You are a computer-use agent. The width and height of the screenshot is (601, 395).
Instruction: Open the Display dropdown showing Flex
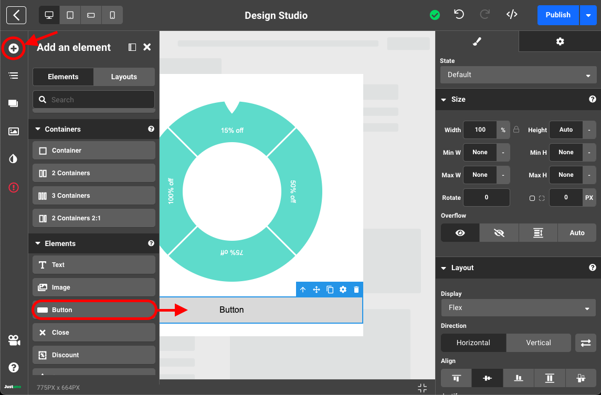518,308
